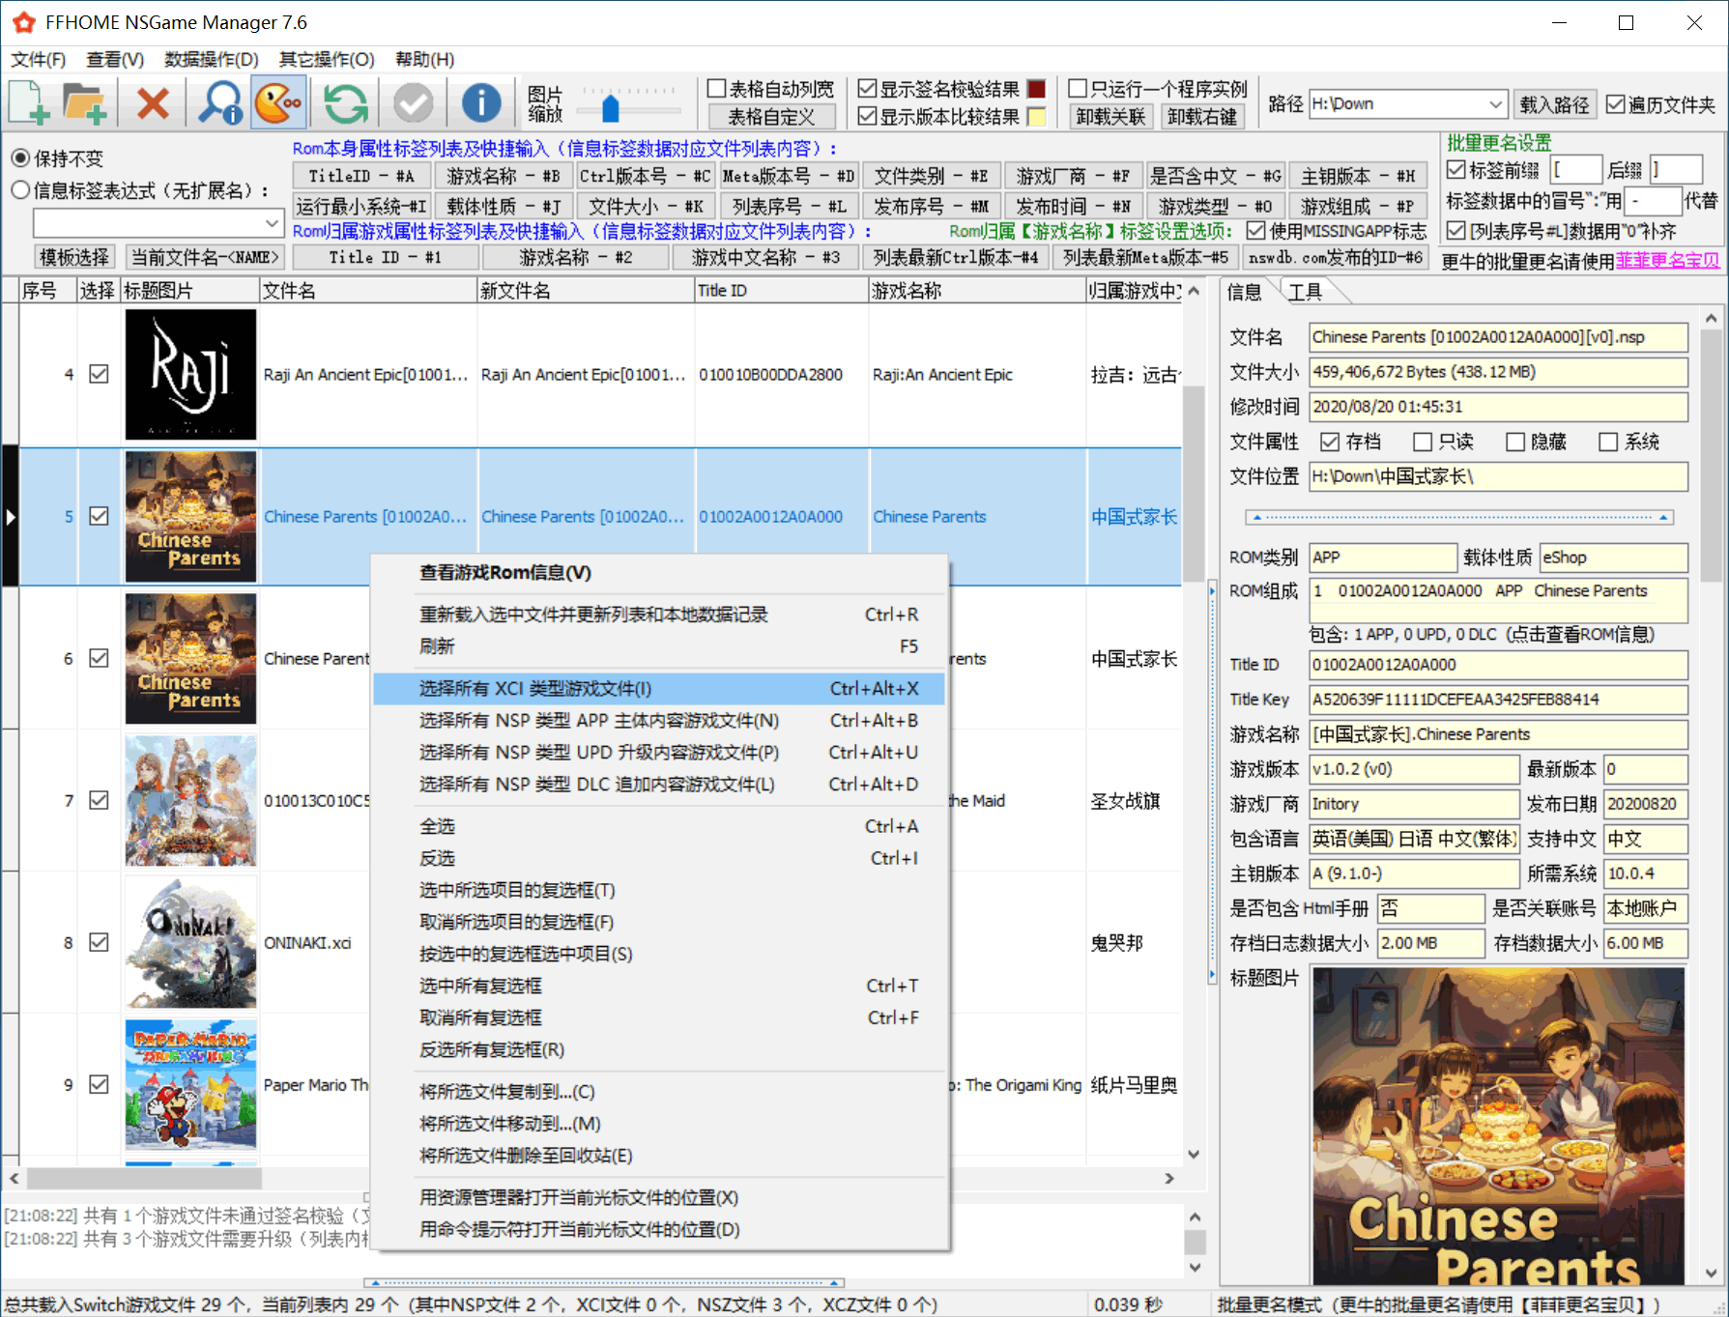Click the new file name column header
Viewport: 1729px width, 1317px height.
pos(586,290)
